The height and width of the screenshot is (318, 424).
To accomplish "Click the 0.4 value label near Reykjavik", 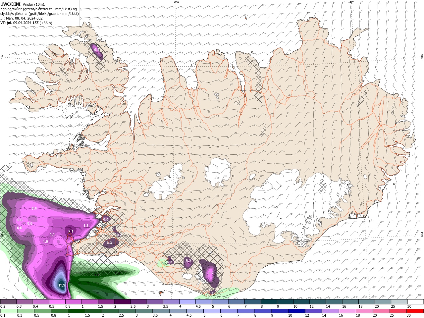I will (x=106, y=219).
